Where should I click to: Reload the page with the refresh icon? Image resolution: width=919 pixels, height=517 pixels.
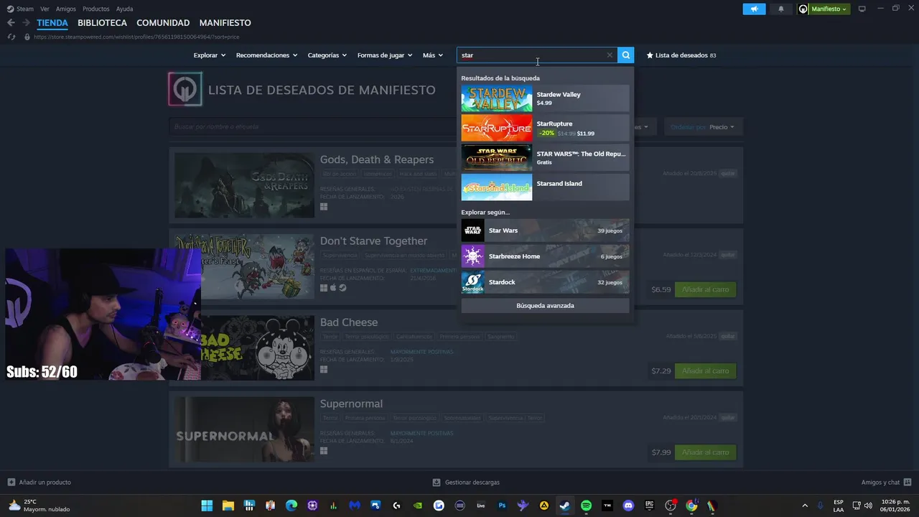[11, 37]
